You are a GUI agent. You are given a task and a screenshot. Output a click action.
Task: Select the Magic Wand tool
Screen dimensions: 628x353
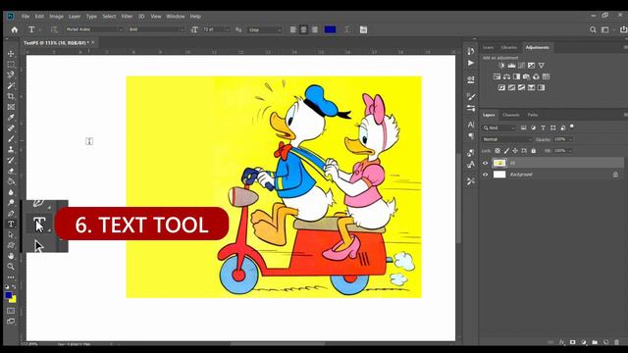point(11,85)
